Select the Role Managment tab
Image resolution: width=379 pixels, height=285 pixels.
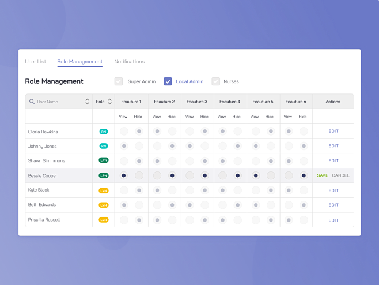pyautogui.click(x=79, y=62)
